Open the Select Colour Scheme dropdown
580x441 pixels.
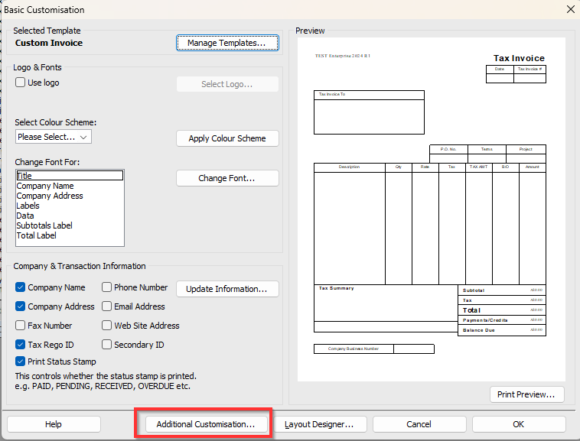(54, 137)
